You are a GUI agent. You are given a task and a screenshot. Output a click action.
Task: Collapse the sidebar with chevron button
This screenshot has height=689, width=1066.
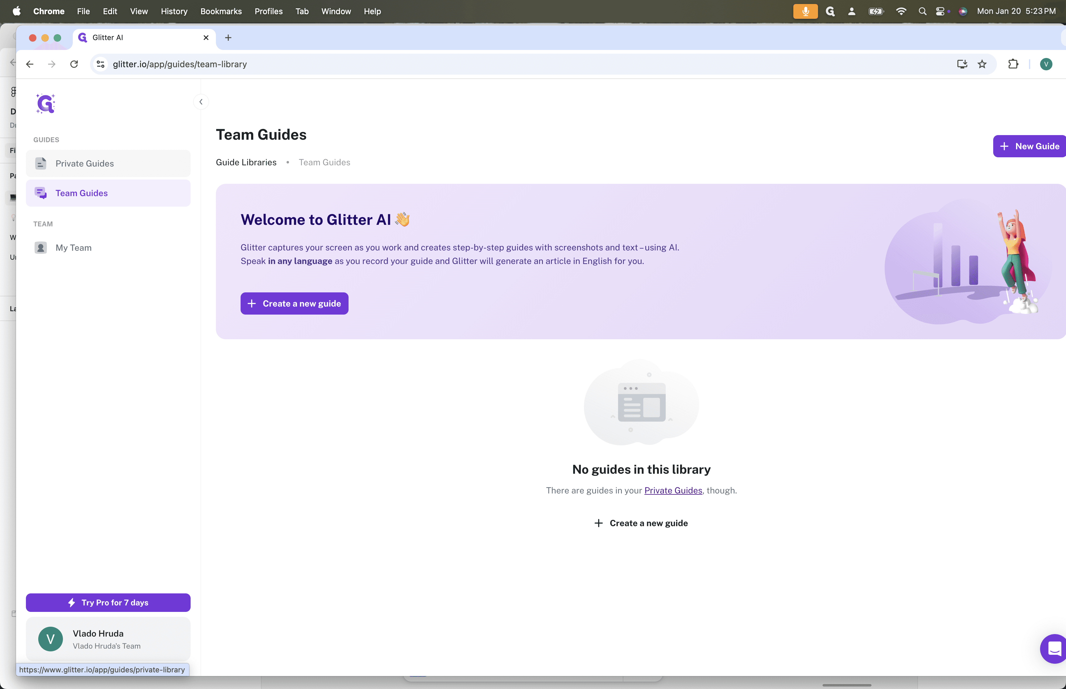click(x=201, y=102)
